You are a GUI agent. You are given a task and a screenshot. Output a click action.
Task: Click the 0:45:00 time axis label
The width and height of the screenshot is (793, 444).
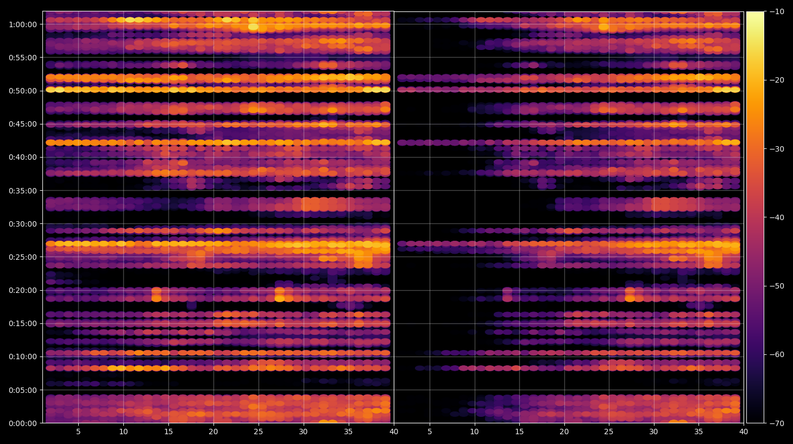(x=23, y=124)
